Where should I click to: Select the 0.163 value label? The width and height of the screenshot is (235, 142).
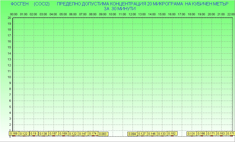pyautogui.click(x=221, y=133)
